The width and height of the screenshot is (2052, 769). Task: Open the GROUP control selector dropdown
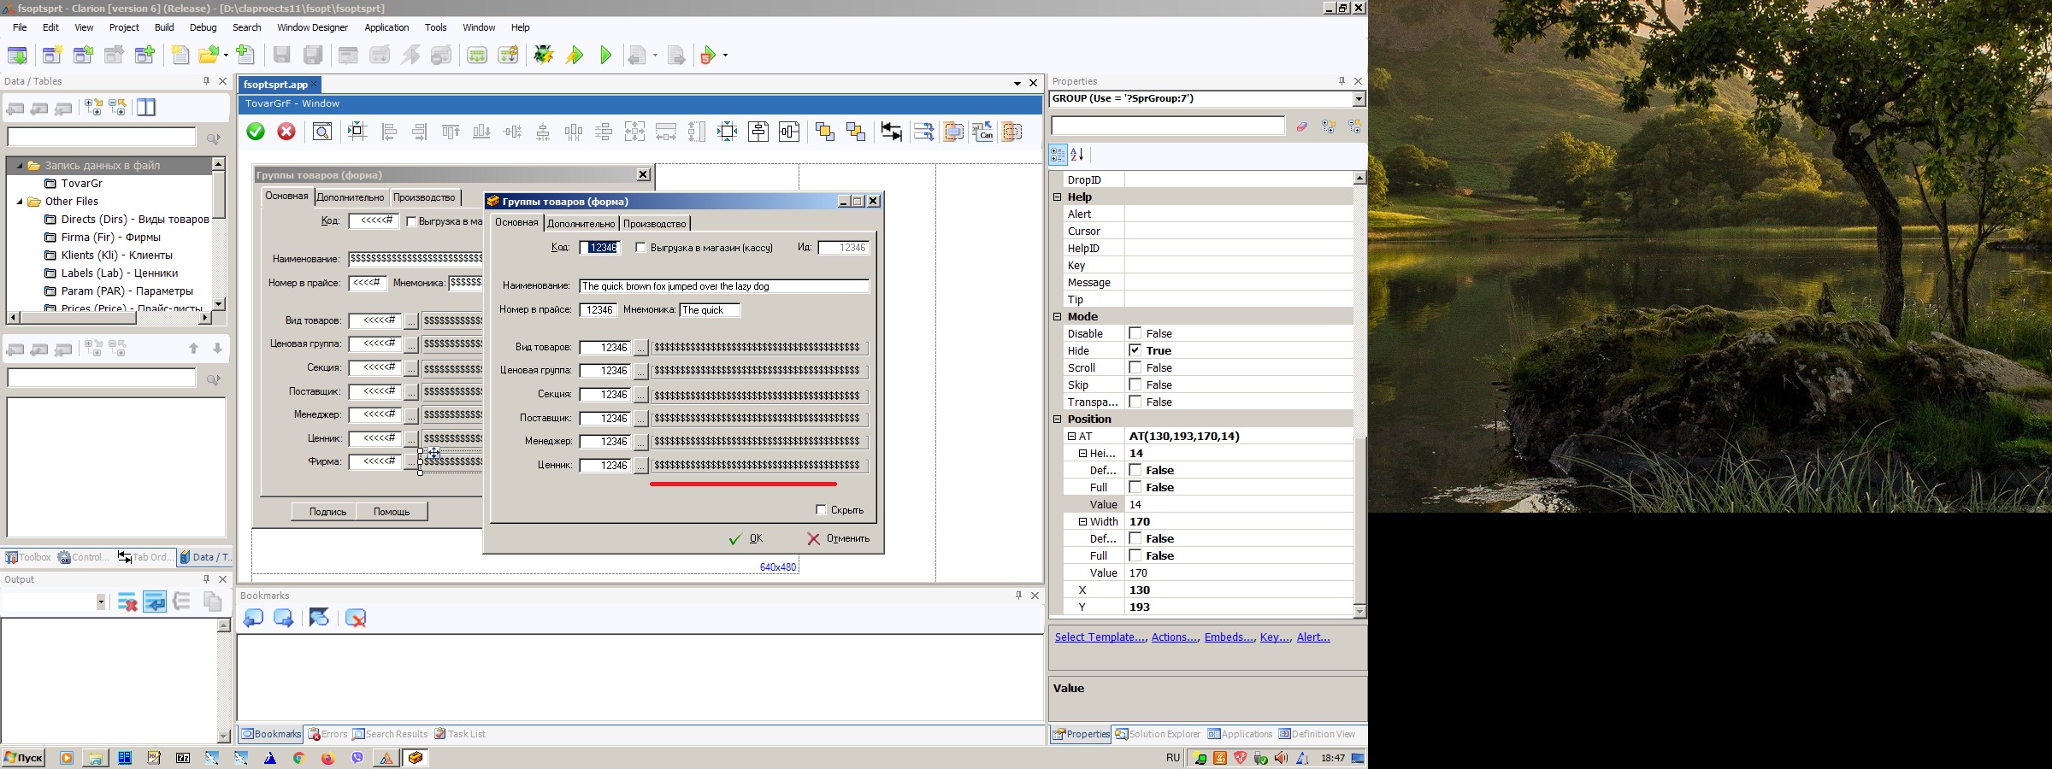click(1358, 99)
